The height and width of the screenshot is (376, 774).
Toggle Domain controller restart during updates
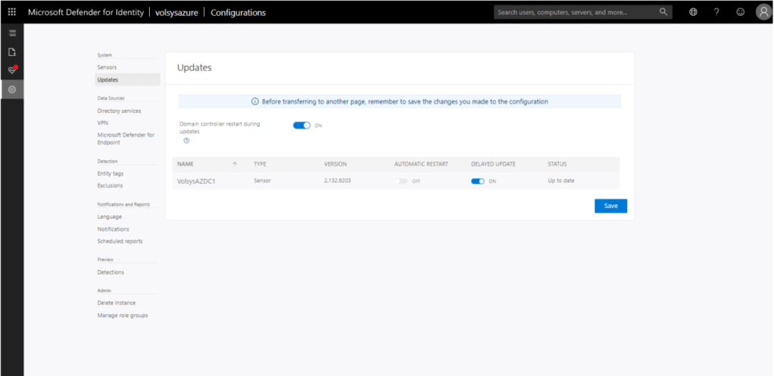(x=301, y=125)
